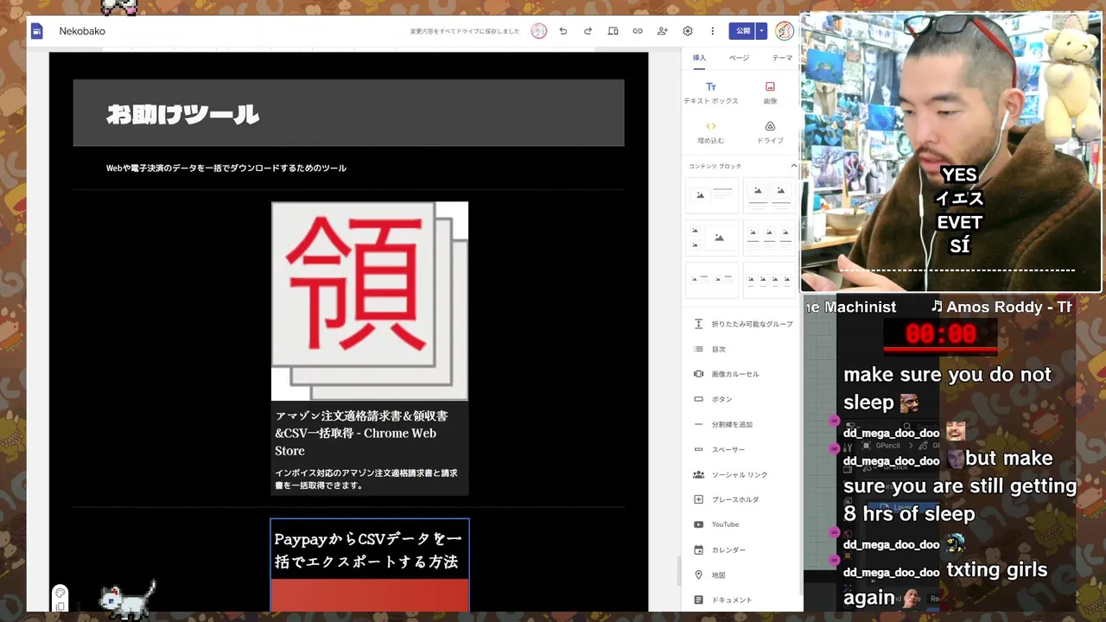Publish the site with the 公開 button

click(742, 31)
